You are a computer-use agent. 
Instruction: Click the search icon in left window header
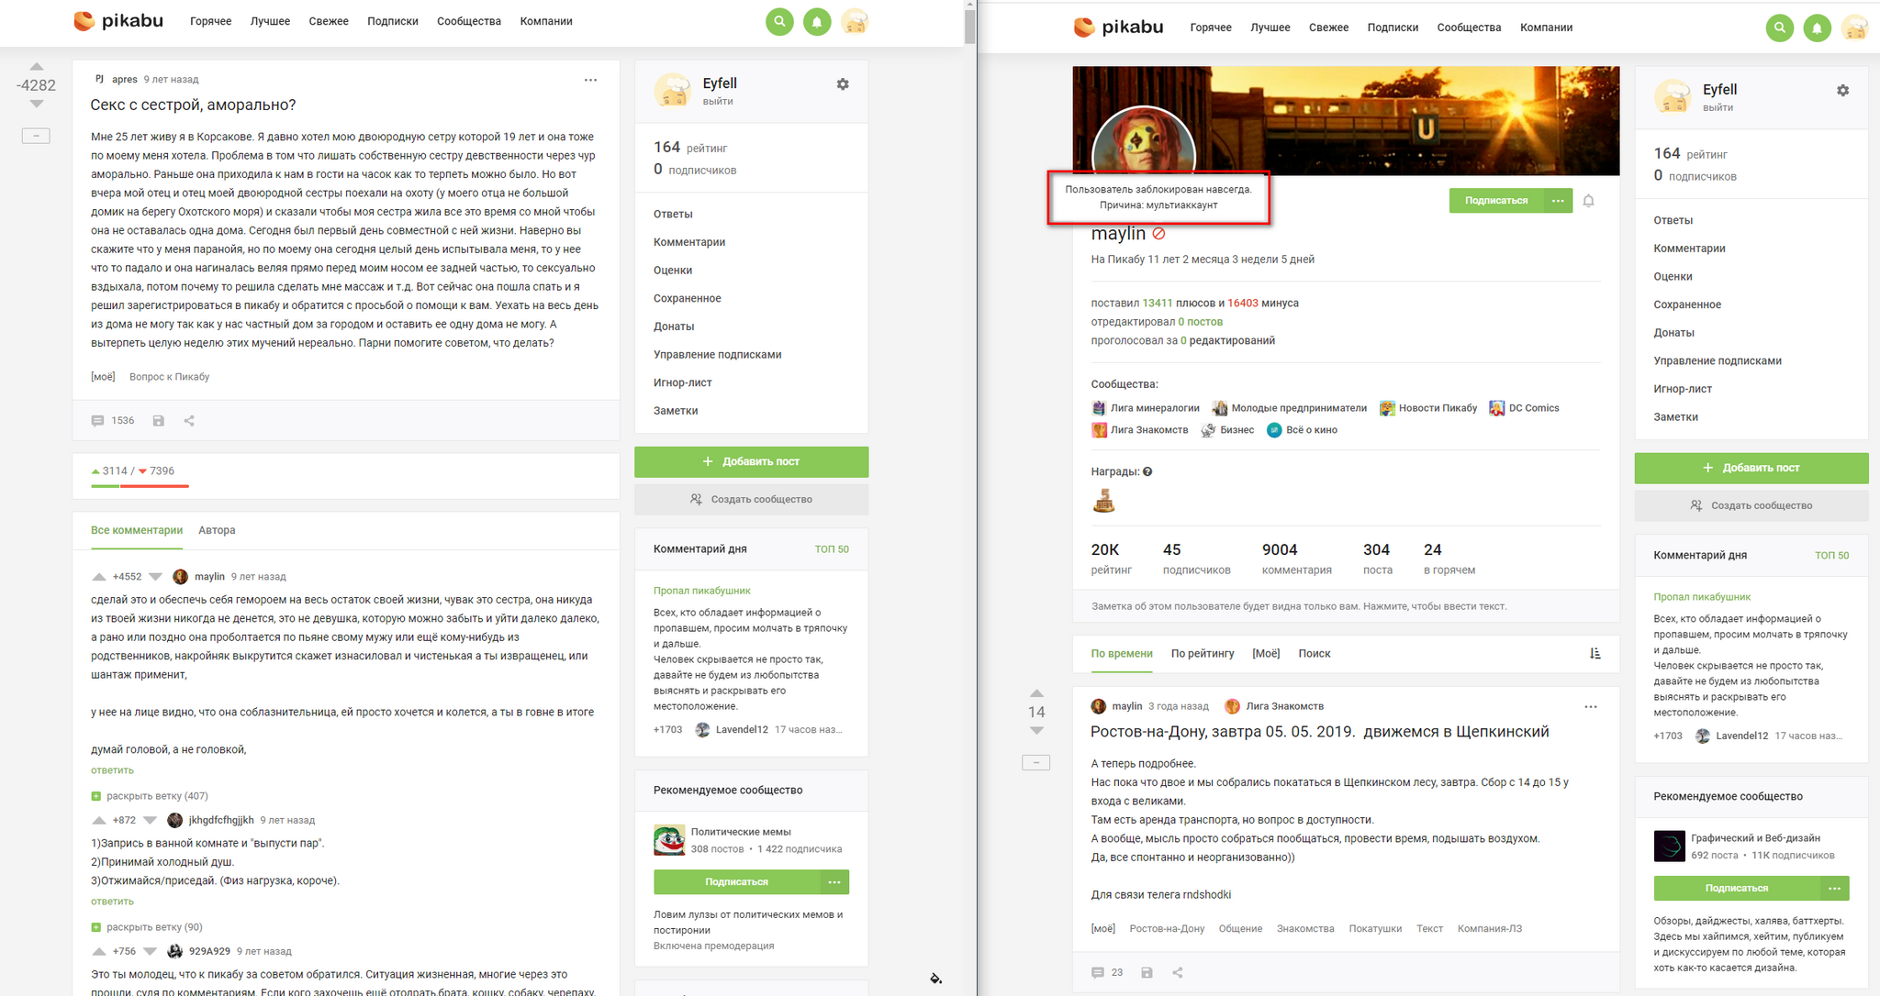(779, 21)
